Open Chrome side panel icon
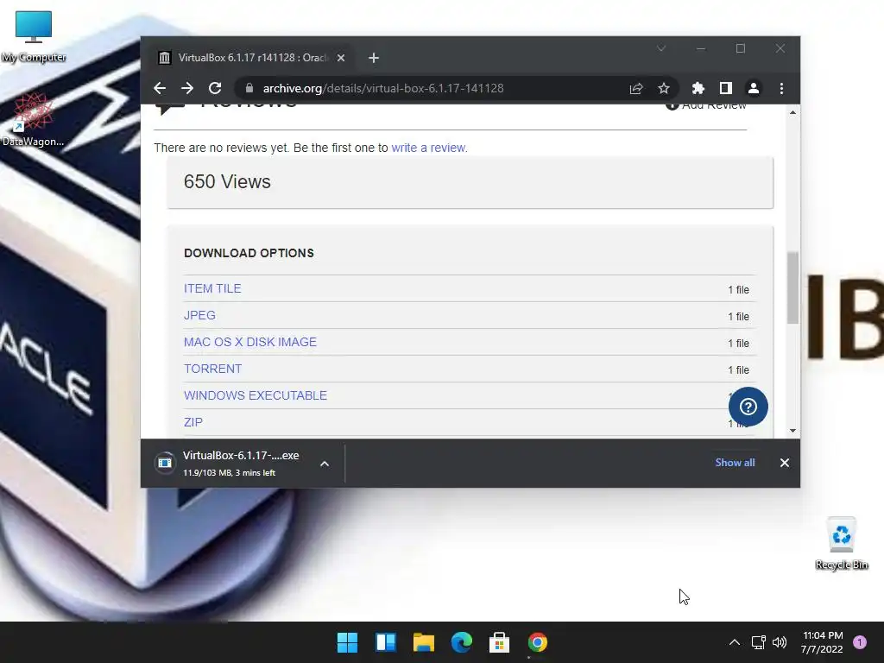This screenshot has width=884, height=663. pyautogui.click(x=725, y=89)
